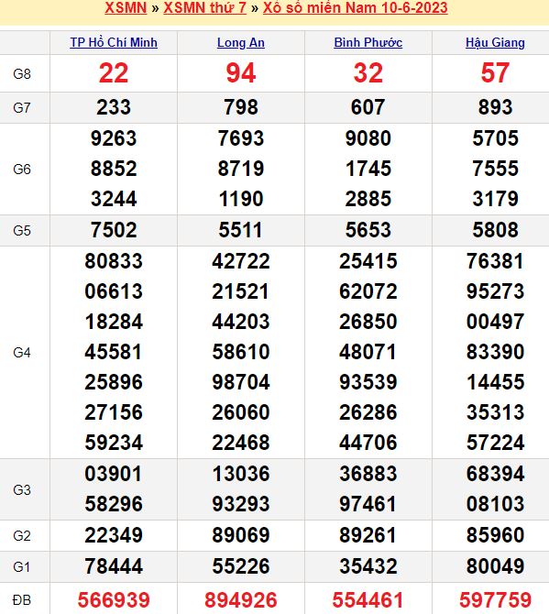The height and width of the screenshot is (614, 549).
Task: Click G5 number 5511 for Long An
Action: (x=241, y=230)
